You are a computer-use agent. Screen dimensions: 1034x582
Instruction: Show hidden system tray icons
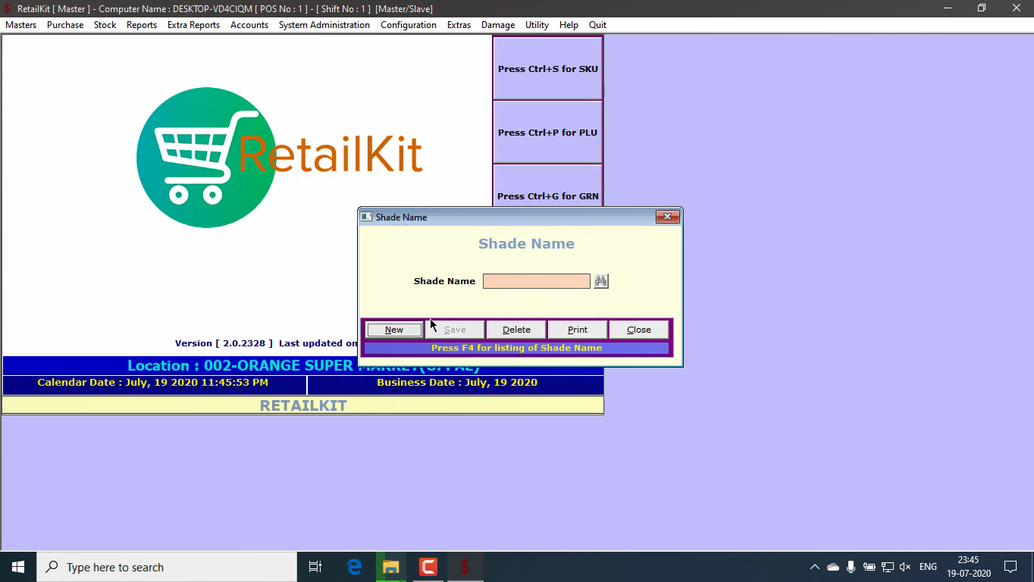pyautogui.click(x=814, y=567)
